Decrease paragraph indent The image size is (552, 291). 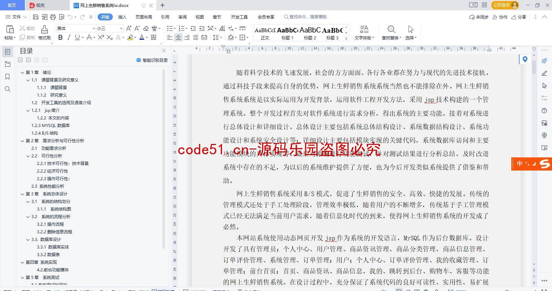tap(193, 28)
